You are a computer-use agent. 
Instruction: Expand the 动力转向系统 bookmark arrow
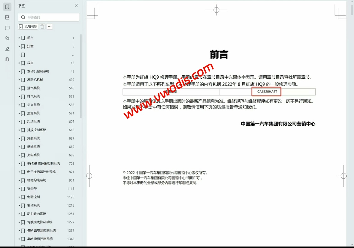pos(19,214)
